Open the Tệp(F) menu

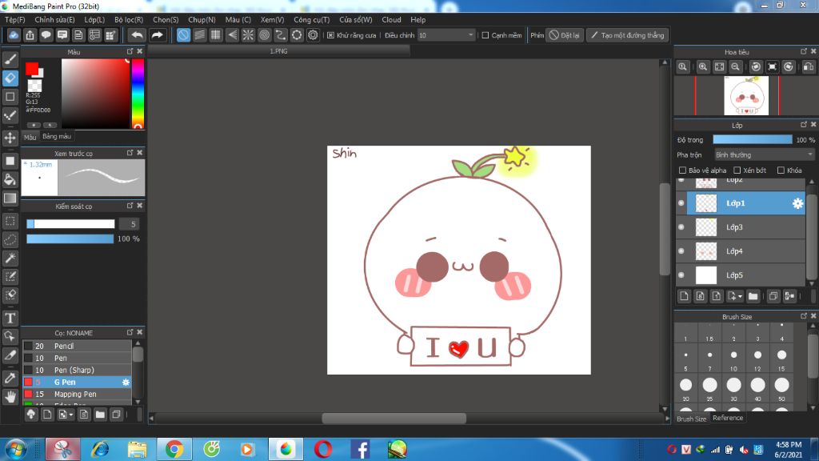(14, 20)
